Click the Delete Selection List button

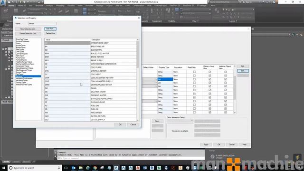[x=28, y=34]
